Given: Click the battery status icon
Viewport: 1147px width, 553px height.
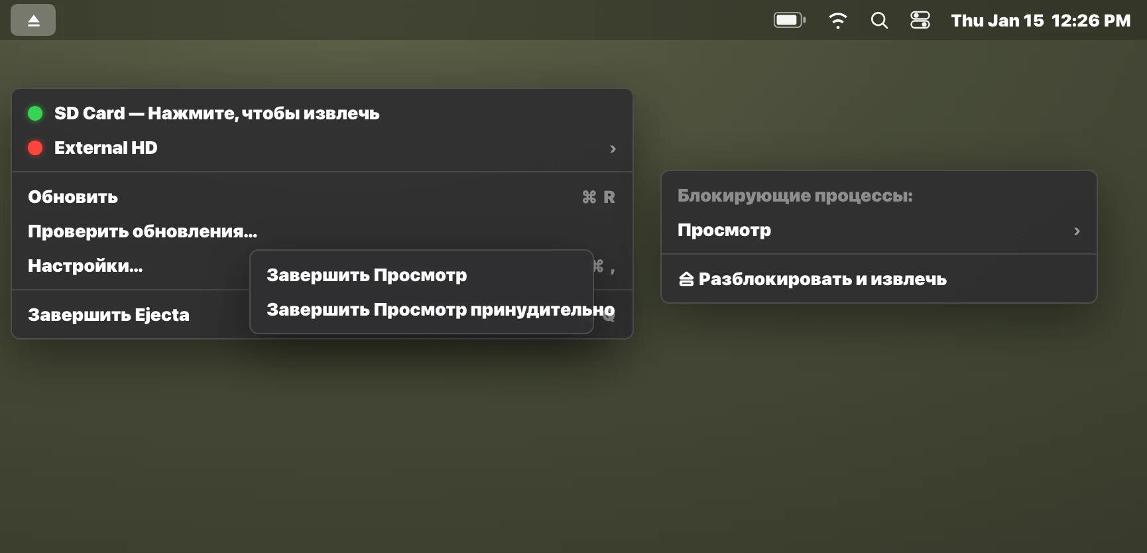Looking at the screenshot, I should [789, 21].
